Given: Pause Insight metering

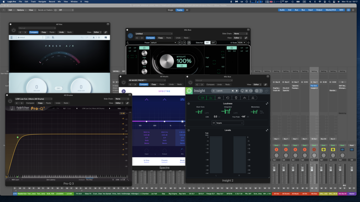Looking at the screenshot, I should [246, 91].
